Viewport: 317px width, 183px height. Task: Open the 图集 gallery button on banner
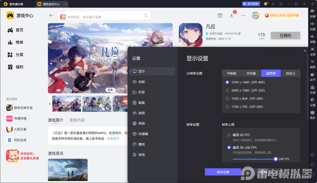110,90
